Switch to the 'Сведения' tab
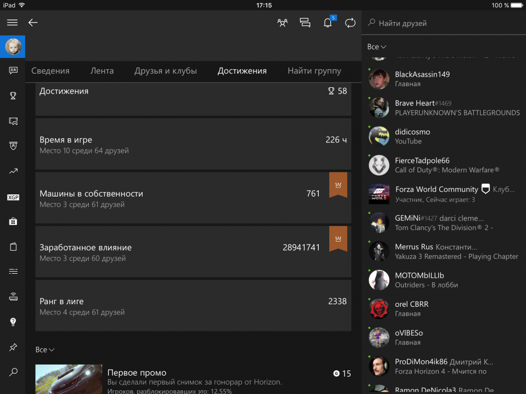 pyautogui.click(x=50, y=71)
